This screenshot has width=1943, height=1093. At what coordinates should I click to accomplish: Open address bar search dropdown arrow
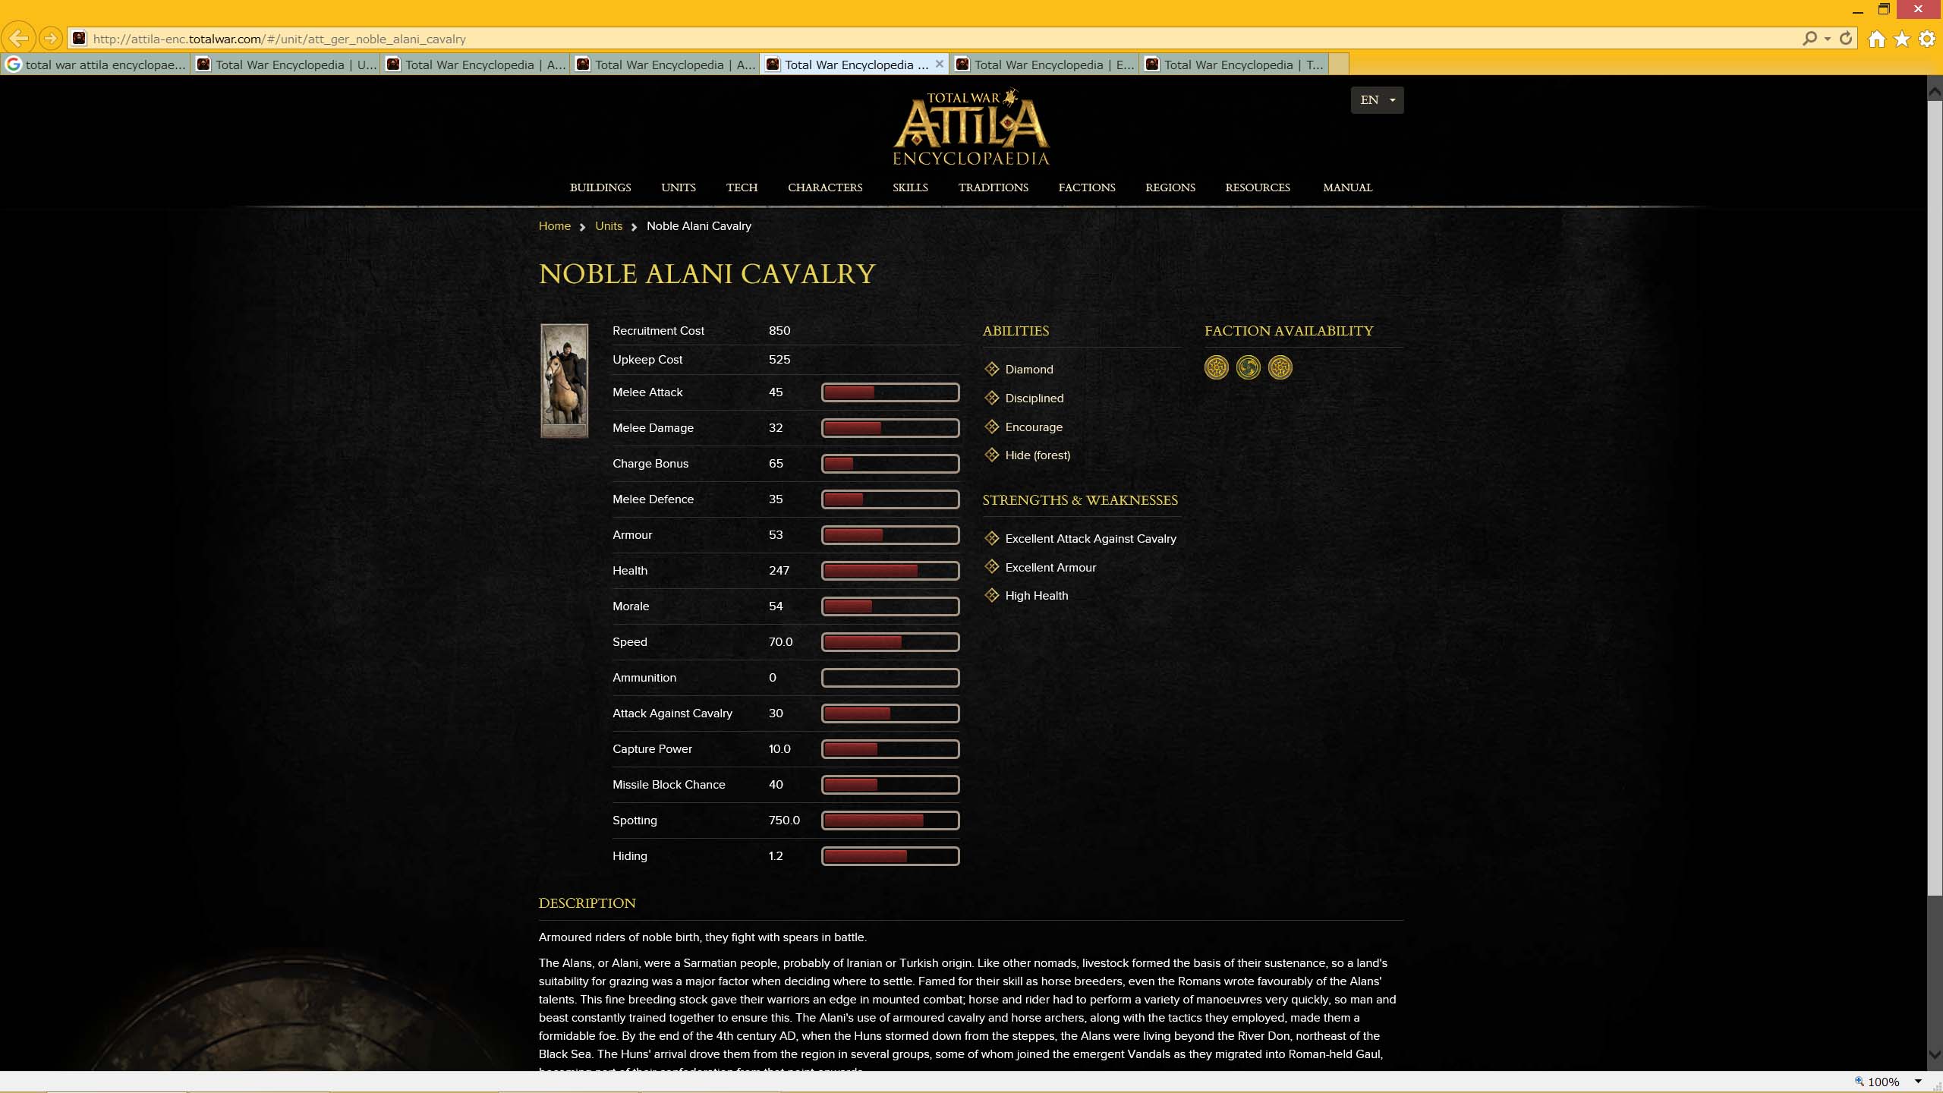coord(1827,39)
